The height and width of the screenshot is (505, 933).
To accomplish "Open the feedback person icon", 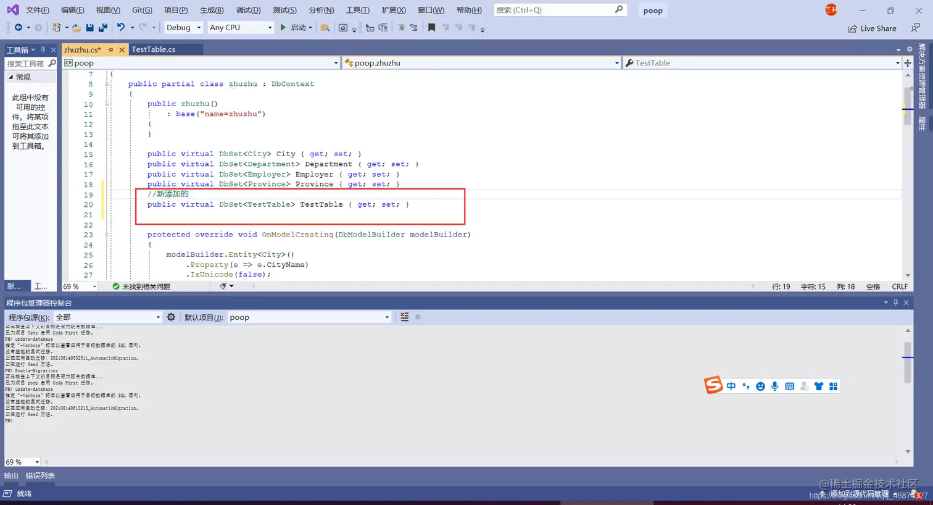I will [915, 28].
